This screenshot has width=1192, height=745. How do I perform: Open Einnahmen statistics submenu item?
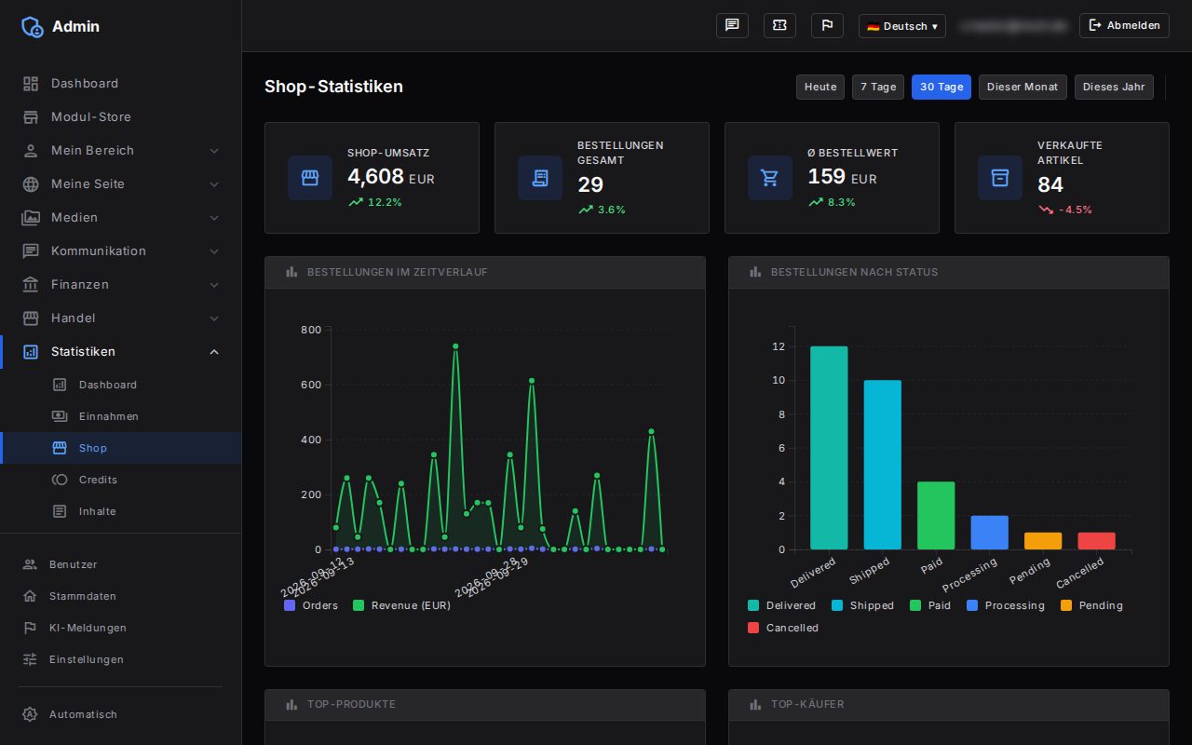121,416
